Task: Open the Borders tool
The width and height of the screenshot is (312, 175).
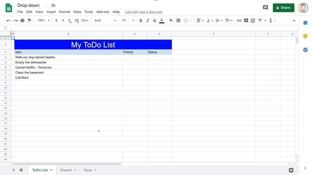Action: pos(178,20)
